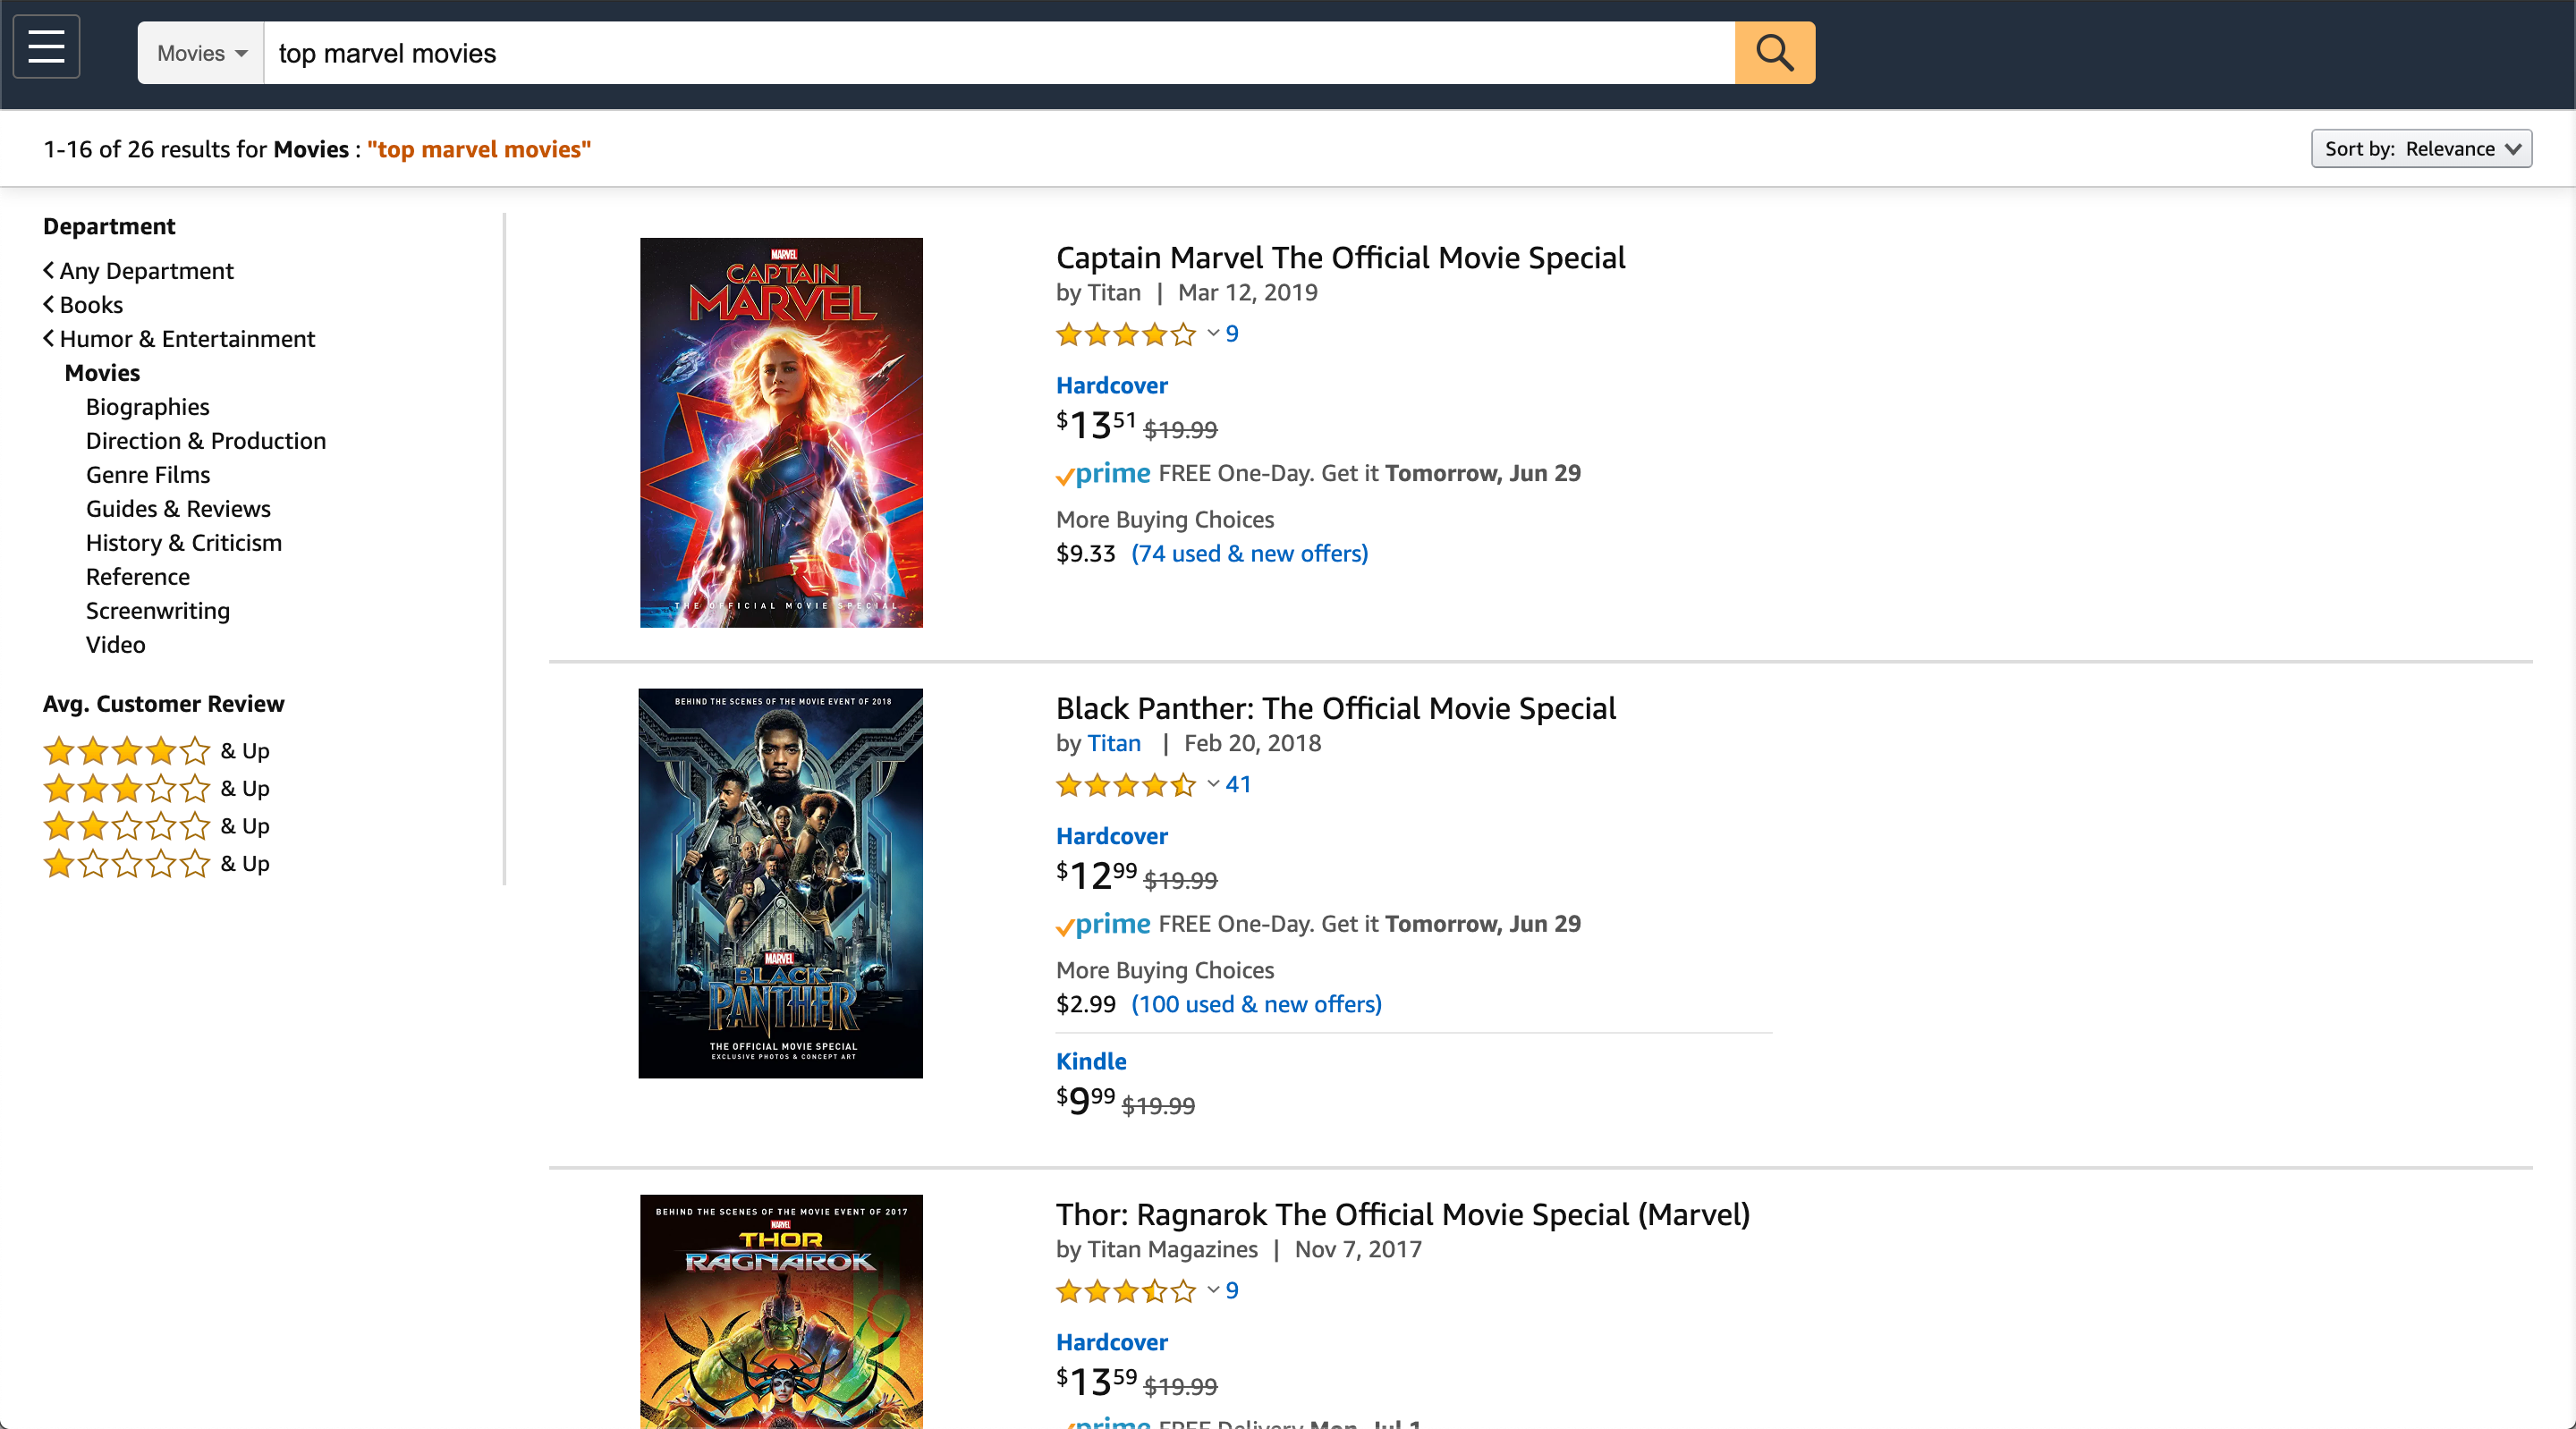Open Black Panther Kindle edition link
Image resolution: width=2576 pixels, height=1429 pixels.
1091,1061
